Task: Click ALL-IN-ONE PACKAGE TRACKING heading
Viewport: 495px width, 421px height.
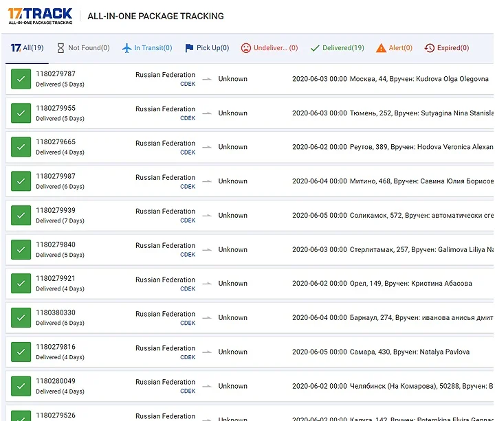Action: (x=155, y=16)
